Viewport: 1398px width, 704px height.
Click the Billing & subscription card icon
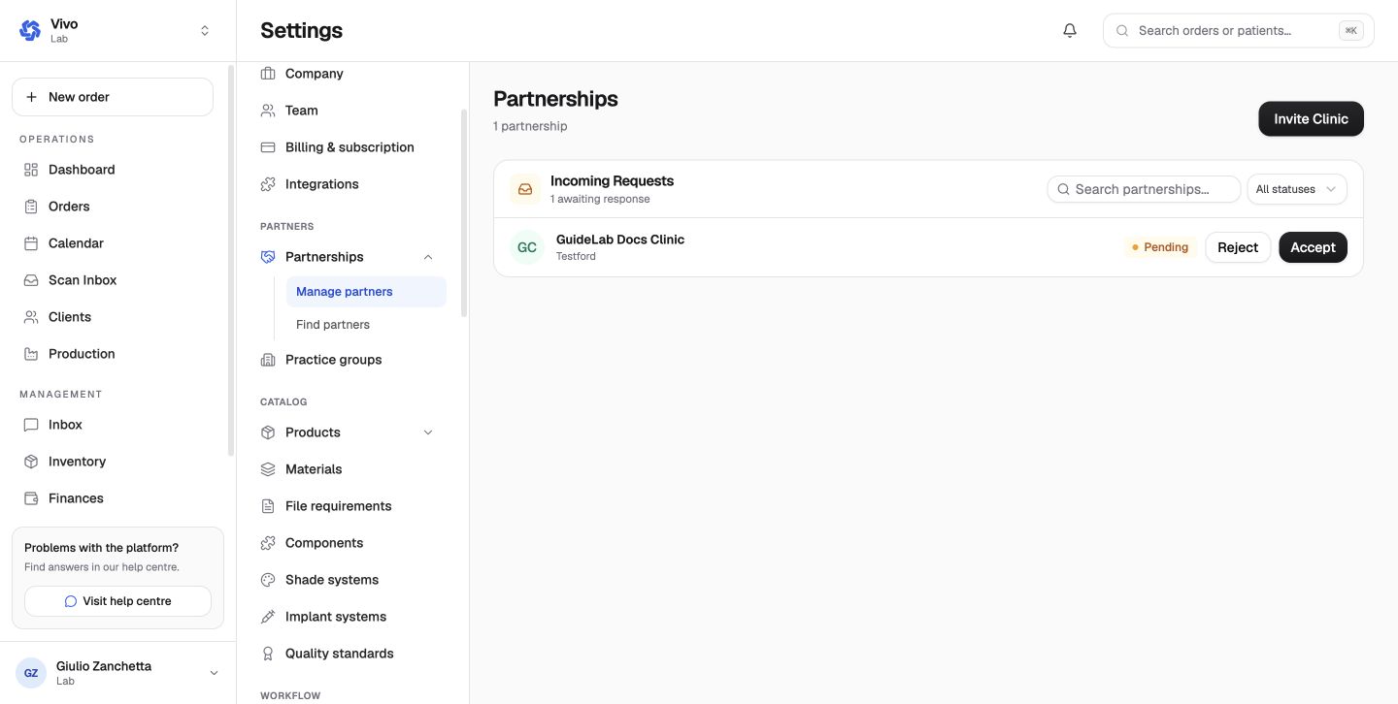click(x=268, y=147)
